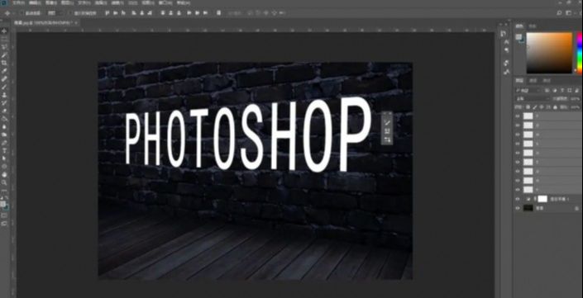Select the Hand tool
The height and width of the screenshot is (298, 583).
4,174
